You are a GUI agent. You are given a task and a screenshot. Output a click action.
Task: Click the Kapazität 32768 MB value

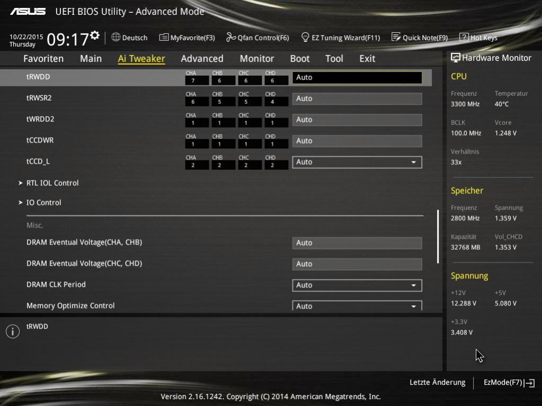click(x=466, y=248)
